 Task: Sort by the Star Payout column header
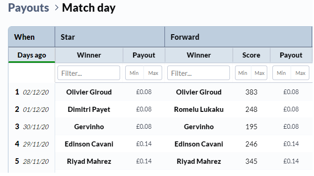click(x=144, y=55)
